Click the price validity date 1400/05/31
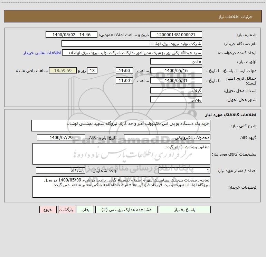The image size is (266, 257). (176, 80)
